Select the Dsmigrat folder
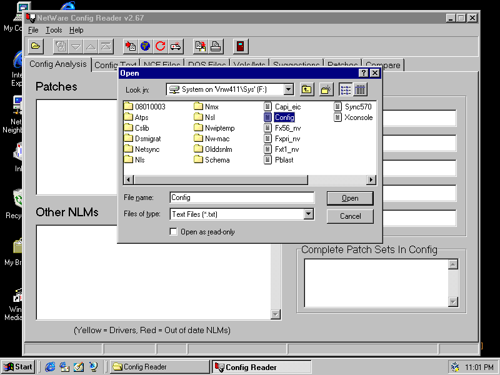 pyautogui.click(x=142, y=139)
